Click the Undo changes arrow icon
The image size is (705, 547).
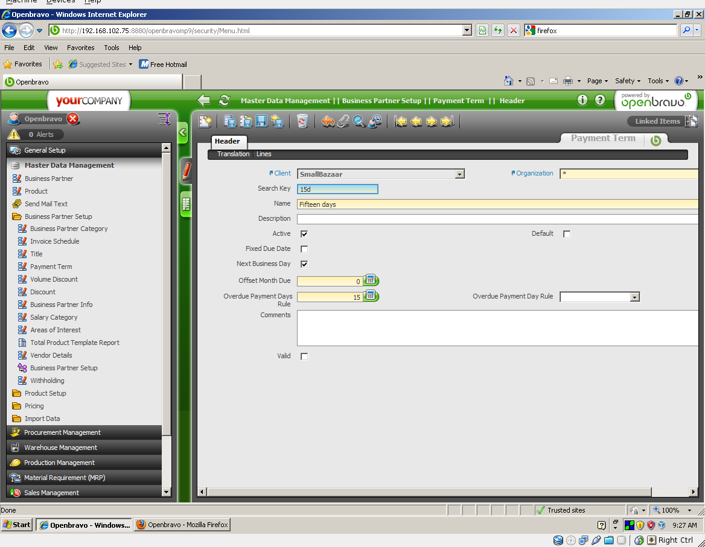point(328,121)
